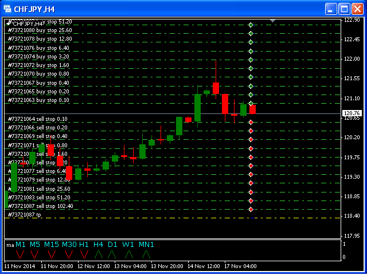Click the D1 timeframe label
367x275 pixels.
click(x=112, y=245)
